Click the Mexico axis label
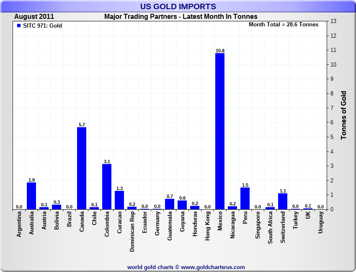356x272 pixels. pos(220,221)
